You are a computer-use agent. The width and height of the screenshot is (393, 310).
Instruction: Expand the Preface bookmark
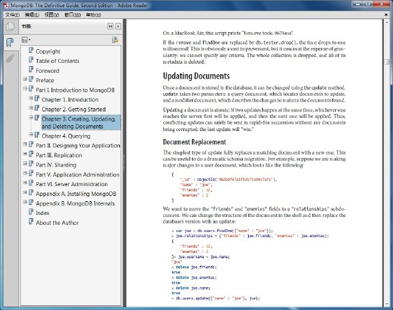click(x=25, y=79)
